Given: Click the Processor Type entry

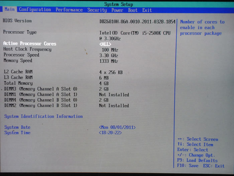Looking at the screenshot, I should [x=20, y=32].
